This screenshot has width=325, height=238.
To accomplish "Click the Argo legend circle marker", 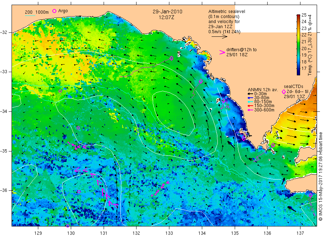I will point(54,11).
